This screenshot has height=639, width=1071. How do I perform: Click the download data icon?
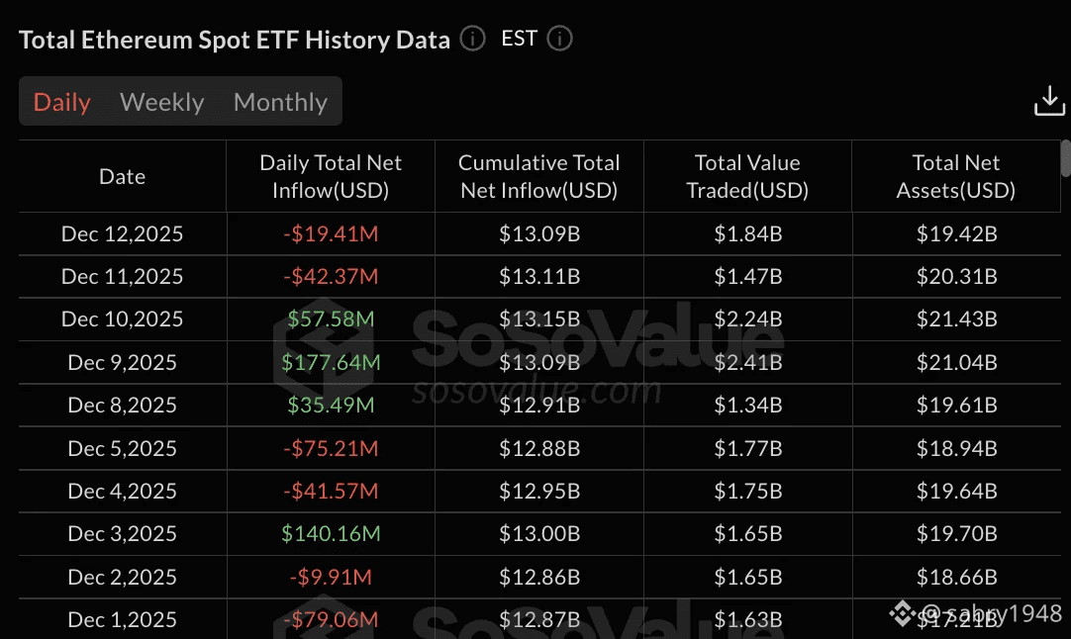coord(1049,101)
